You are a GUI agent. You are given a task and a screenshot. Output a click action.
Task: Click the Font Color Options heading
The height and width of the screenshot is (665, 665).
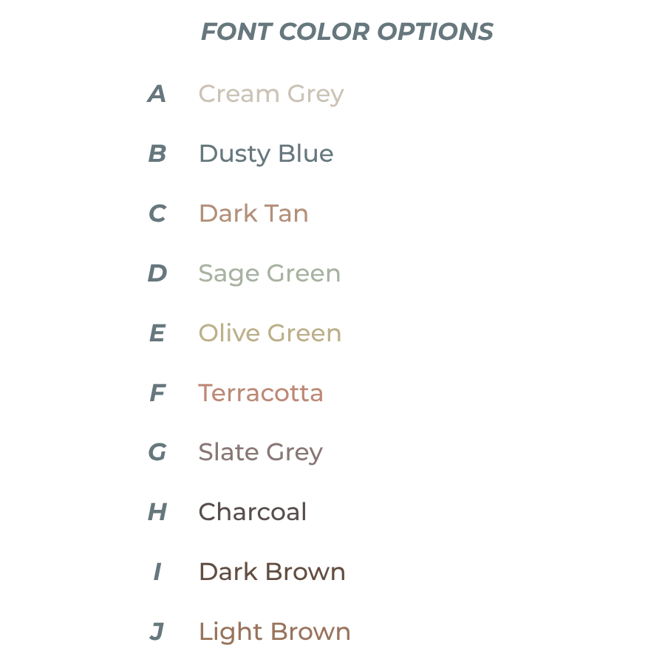[x=347, y=32]
